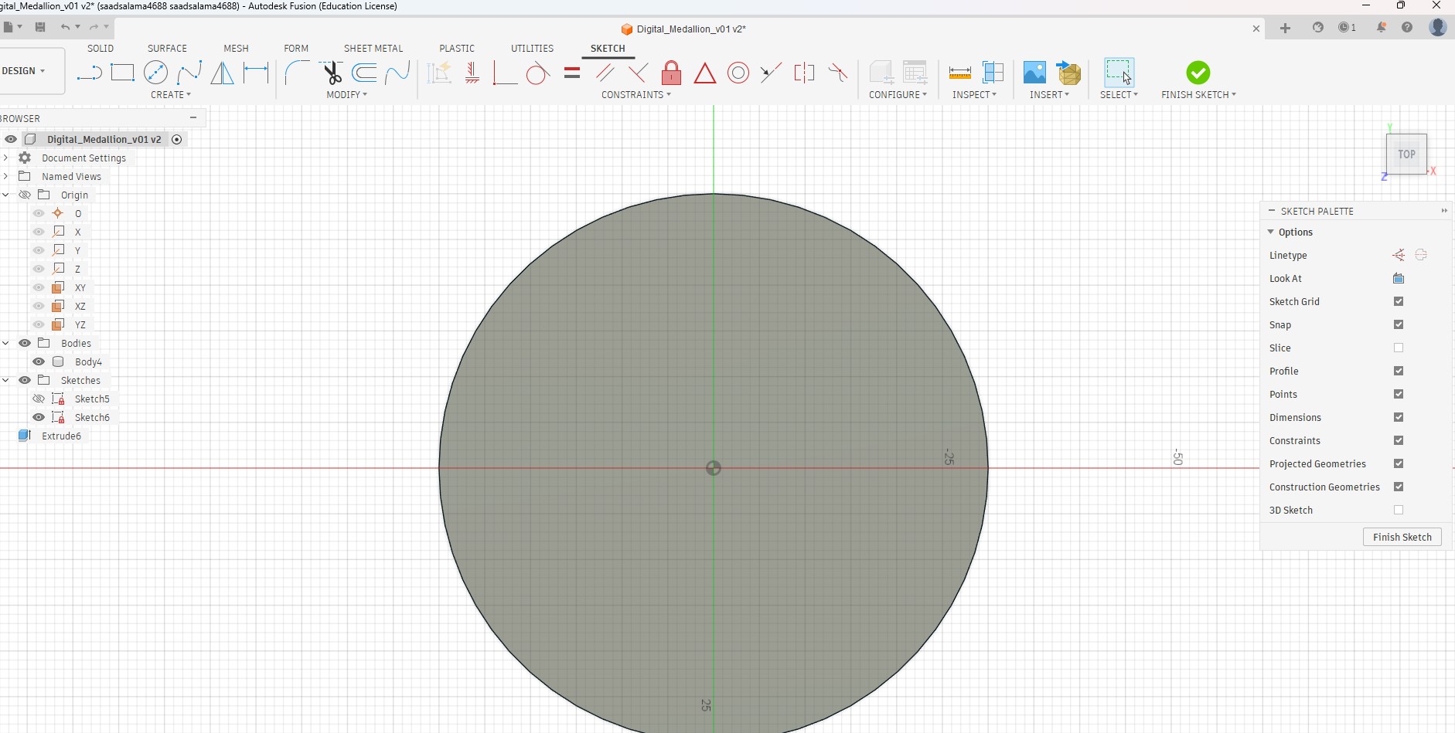Viewport: 1455px width, 733px height.
Task: Switch to the SURFACE tab
Action: [x=167, y=48]
